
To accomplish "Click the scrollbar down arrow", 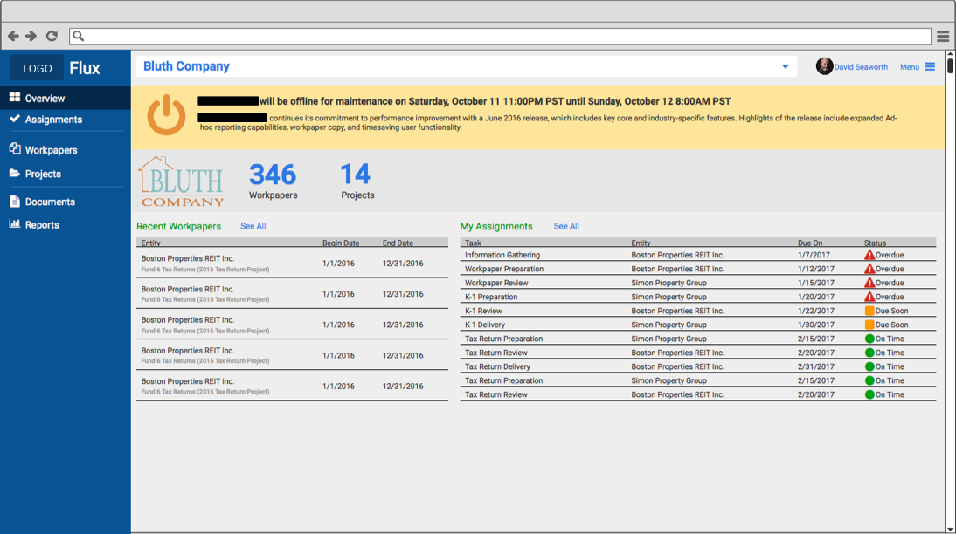I will pos(950,529).
